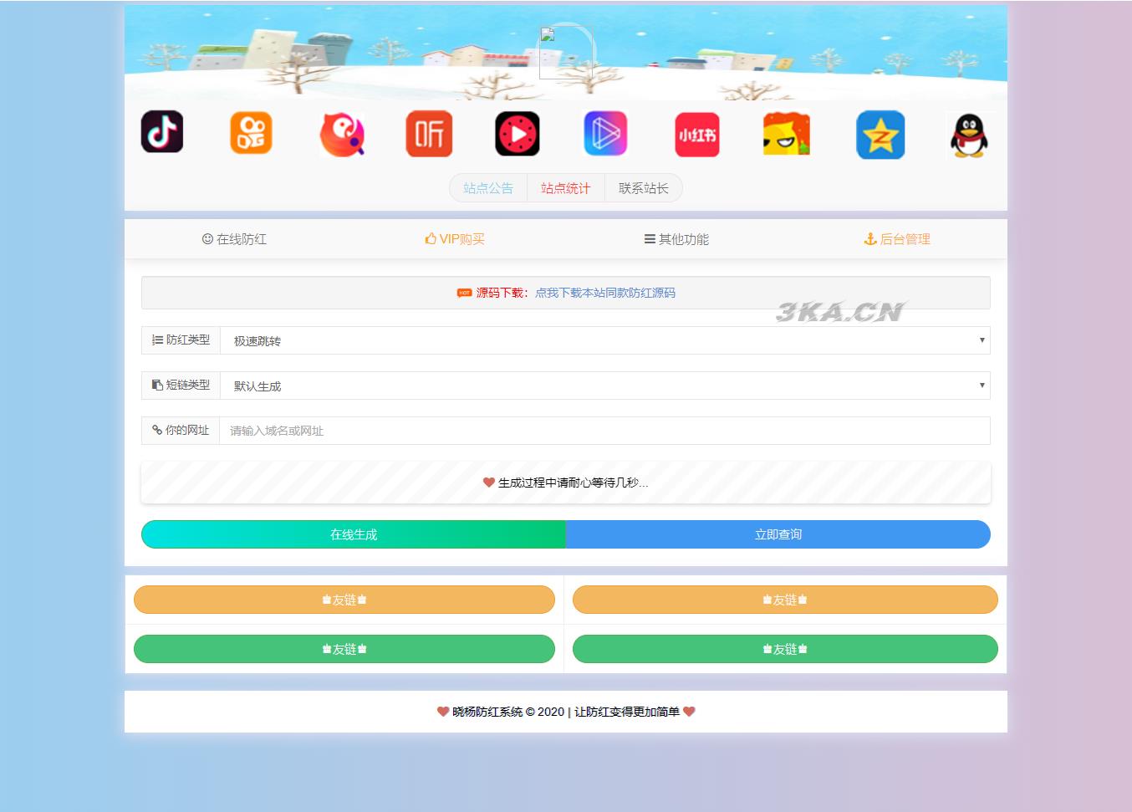Switch to the 站点统计 tab
This screenshot has width=1132, height=812.
565,187
